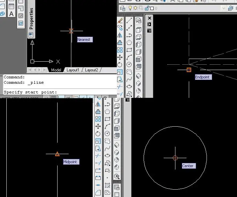
Task: Click the 'Specify start point:' command prompt
Action: tap(30, 92)
